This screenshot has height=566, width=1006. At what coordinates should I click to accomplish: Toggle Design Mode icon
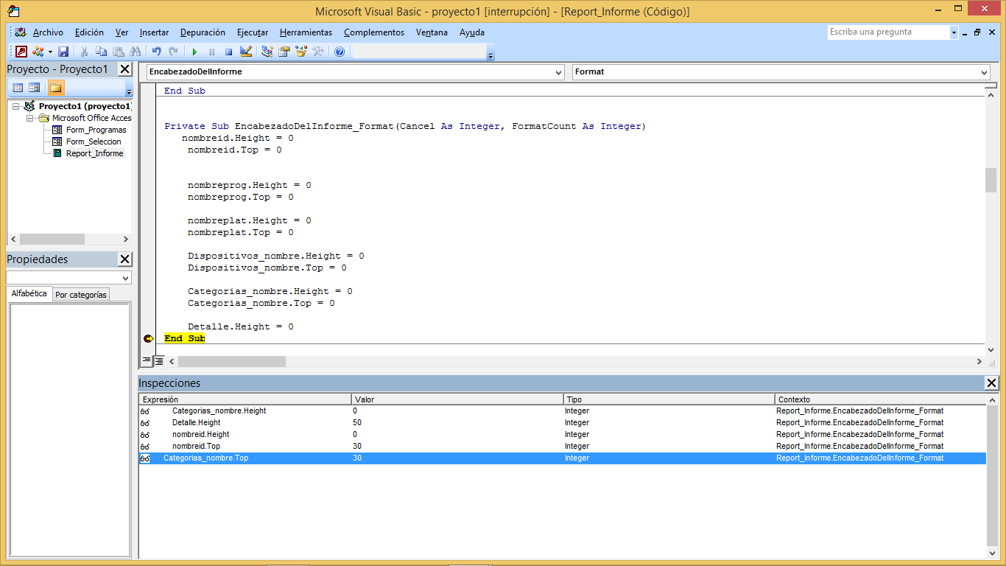click(246, 52)
